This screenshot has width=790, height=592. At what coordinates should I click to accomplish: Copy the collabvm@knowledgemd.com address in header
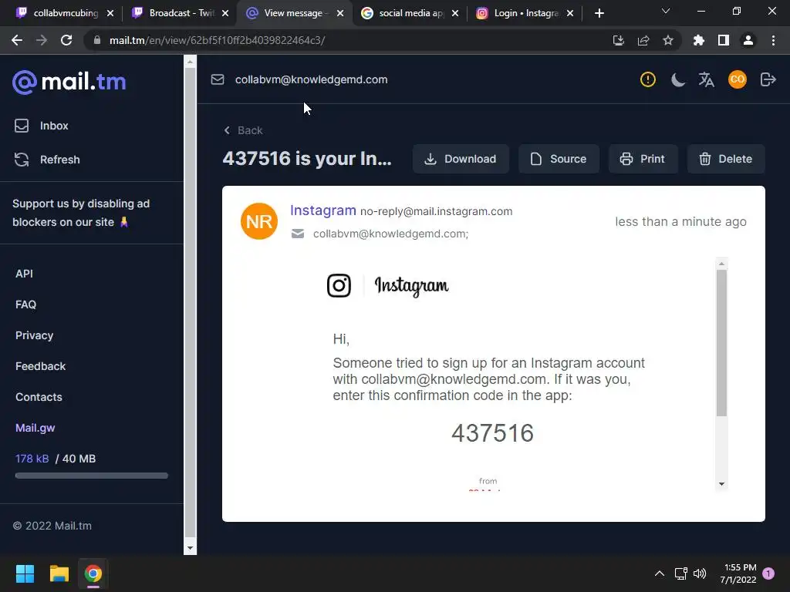pos(311,79)
